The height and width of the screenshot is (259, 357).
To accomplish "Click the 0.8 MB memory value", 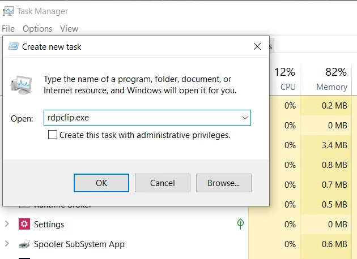I will point(334,165).
